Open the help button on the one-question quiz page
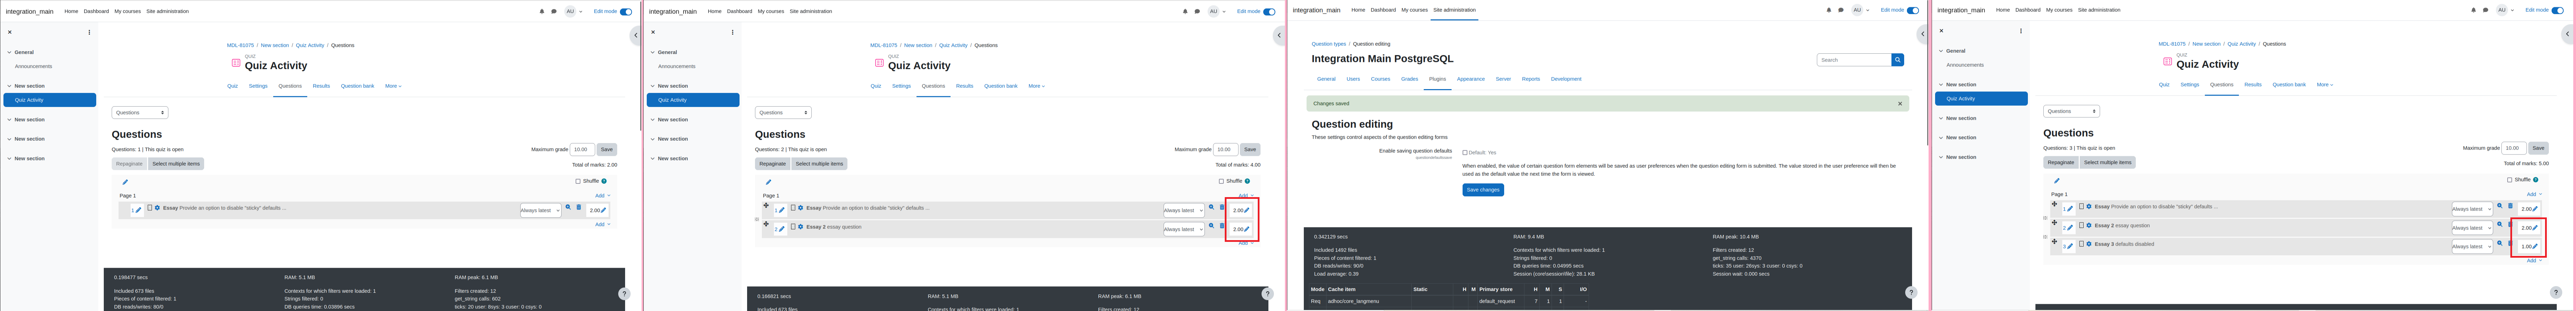 pyautogui.click(x=624, y=294)
